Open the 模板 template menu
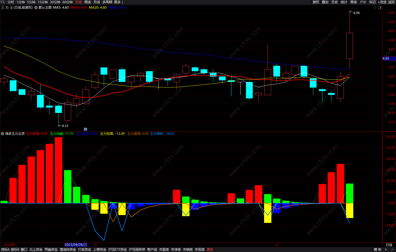Image resolution: width=396 pixels, height=252 pixels. (378, 250)
